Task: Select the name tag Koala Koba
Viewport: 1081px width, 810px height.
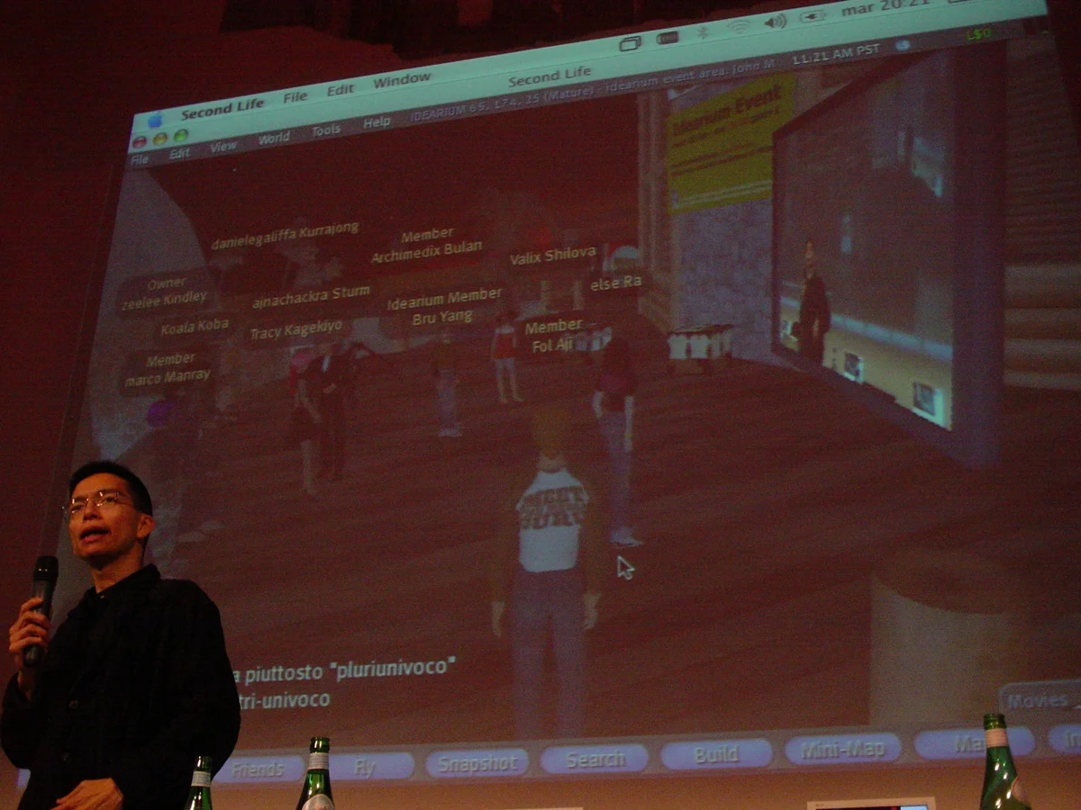Action: click(x=195, y=328)
